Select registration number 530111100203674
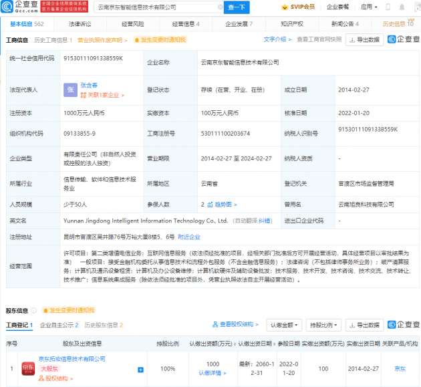The height and width of the screenshot is (387, 421). 225,134
